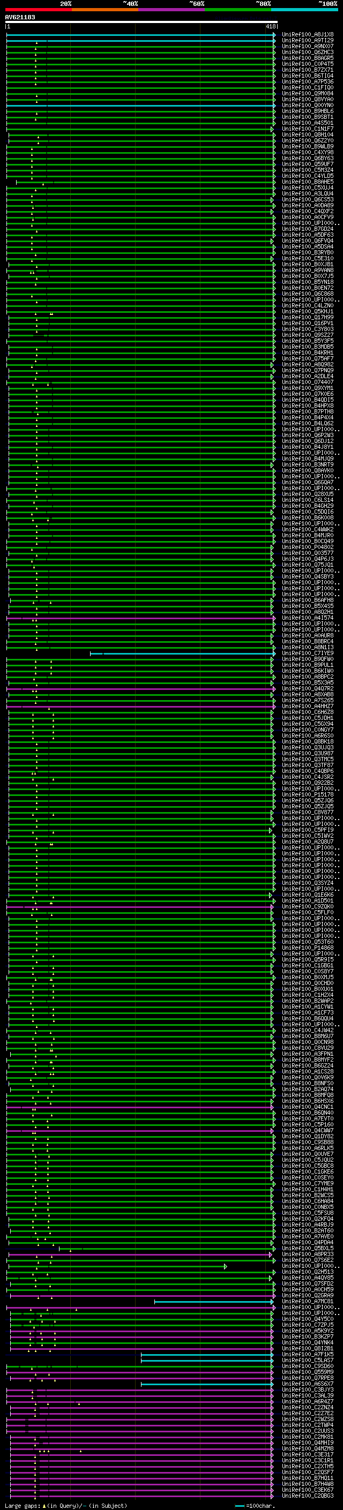Select hit label UniRef100_B7ZX71
Screen dimensions: 343x1510
[307, 70]
